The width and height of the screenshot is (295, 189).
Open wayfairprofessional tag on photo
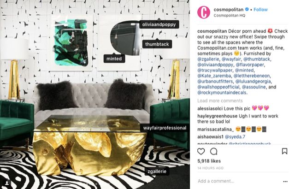[x=165, y=128]
